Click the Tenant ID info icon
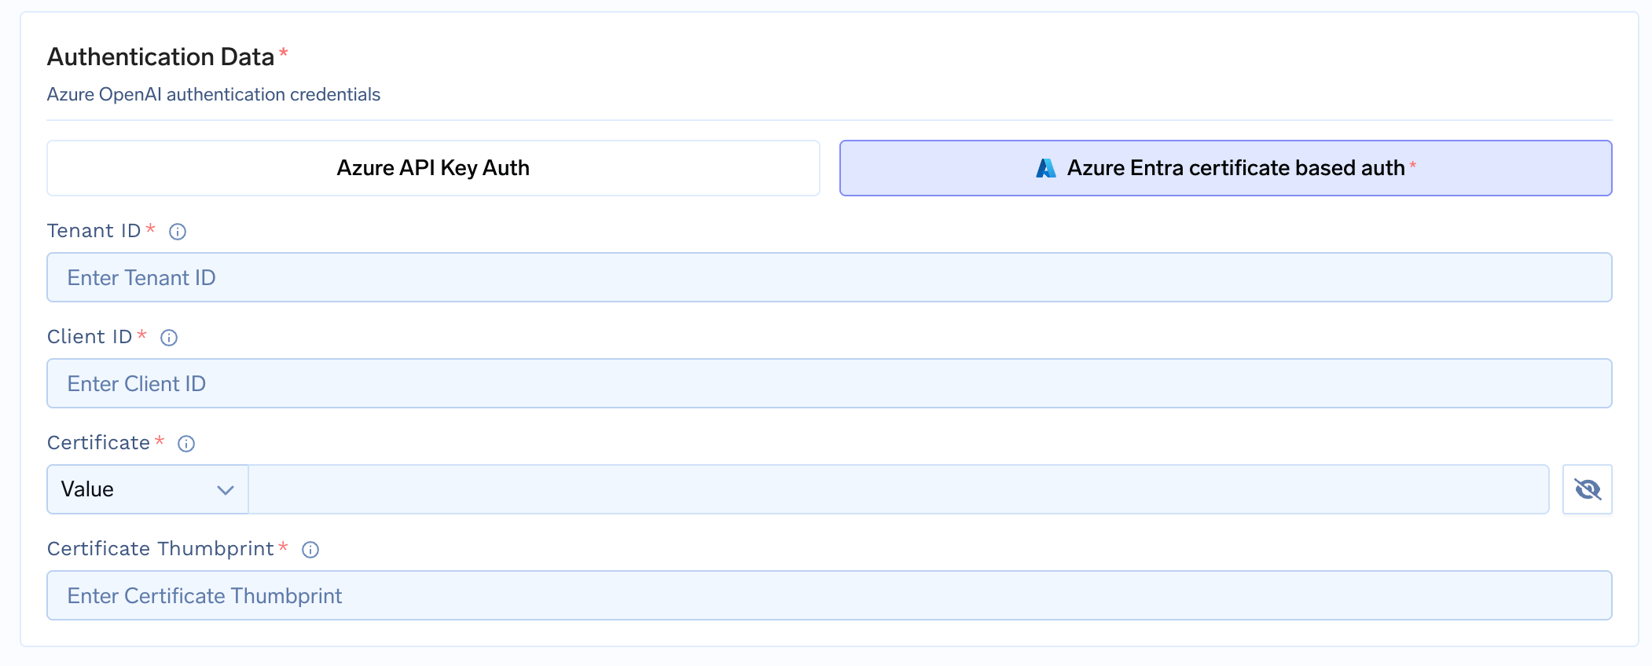This screenshot has height=666, width=1652. coord(178,232)
